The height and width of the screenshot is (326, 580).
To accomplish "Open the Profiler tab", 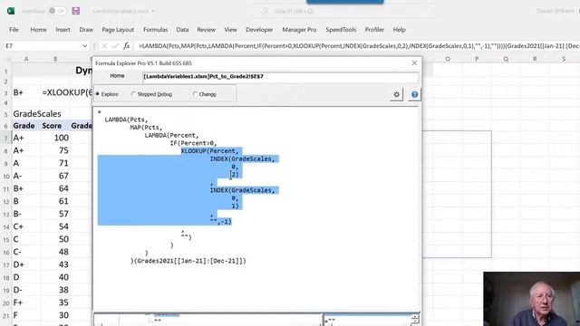I will pos(374,30).
